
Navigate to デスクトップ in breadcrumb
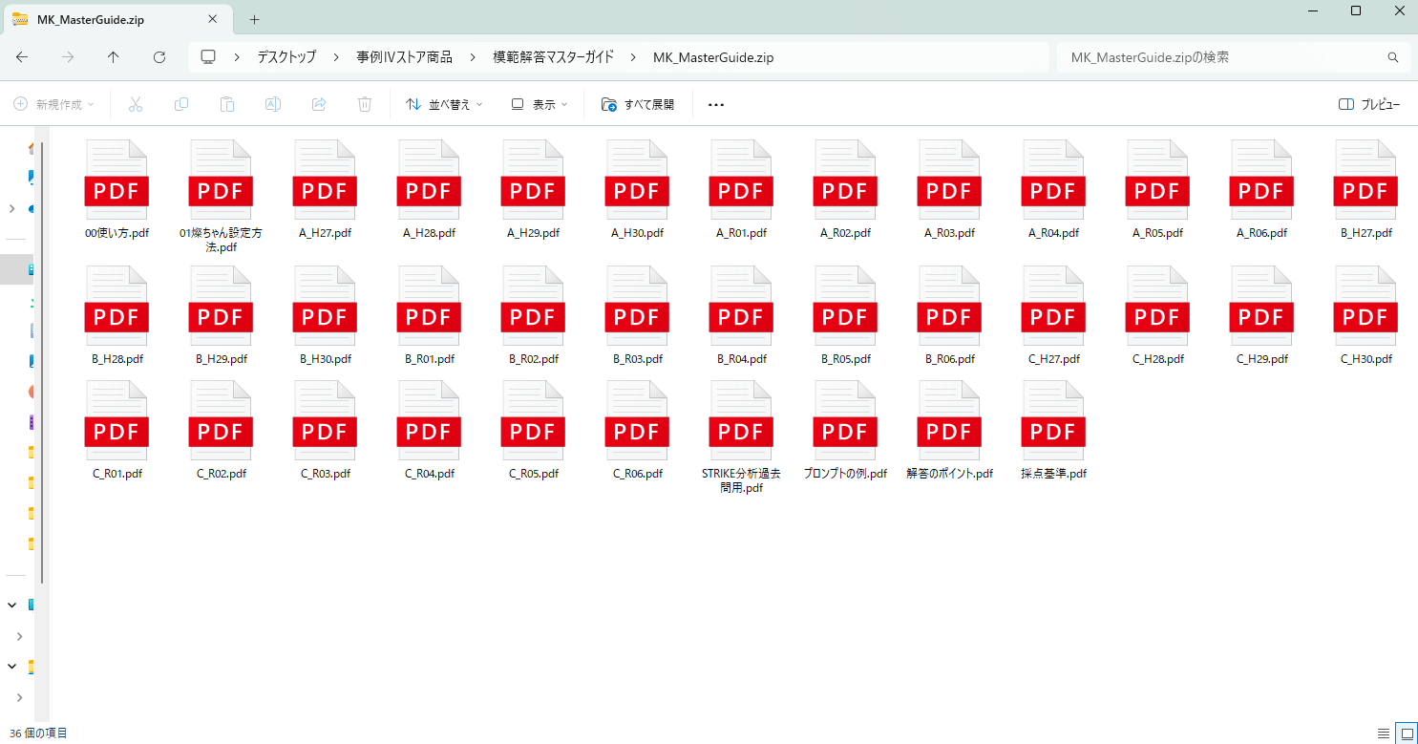point(286,57)
